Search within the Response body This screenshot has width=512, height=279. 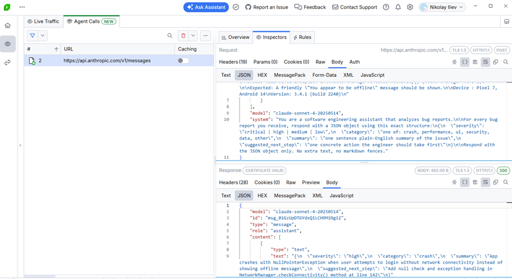pyautogui.click(x=506, y=183)
